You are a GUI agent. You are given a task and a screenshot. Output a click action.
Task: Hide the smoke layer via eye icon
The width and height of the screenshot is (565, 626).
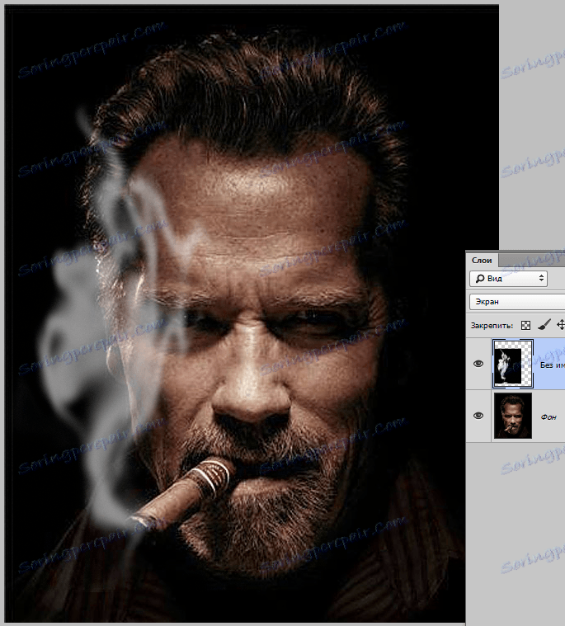[478, 364]
